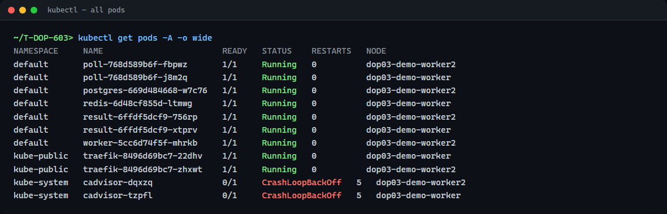This screenshot has height=214, width=667.
Task: Click restart count 5 for cadvisor-dqxzq
Action: point(359,182)
